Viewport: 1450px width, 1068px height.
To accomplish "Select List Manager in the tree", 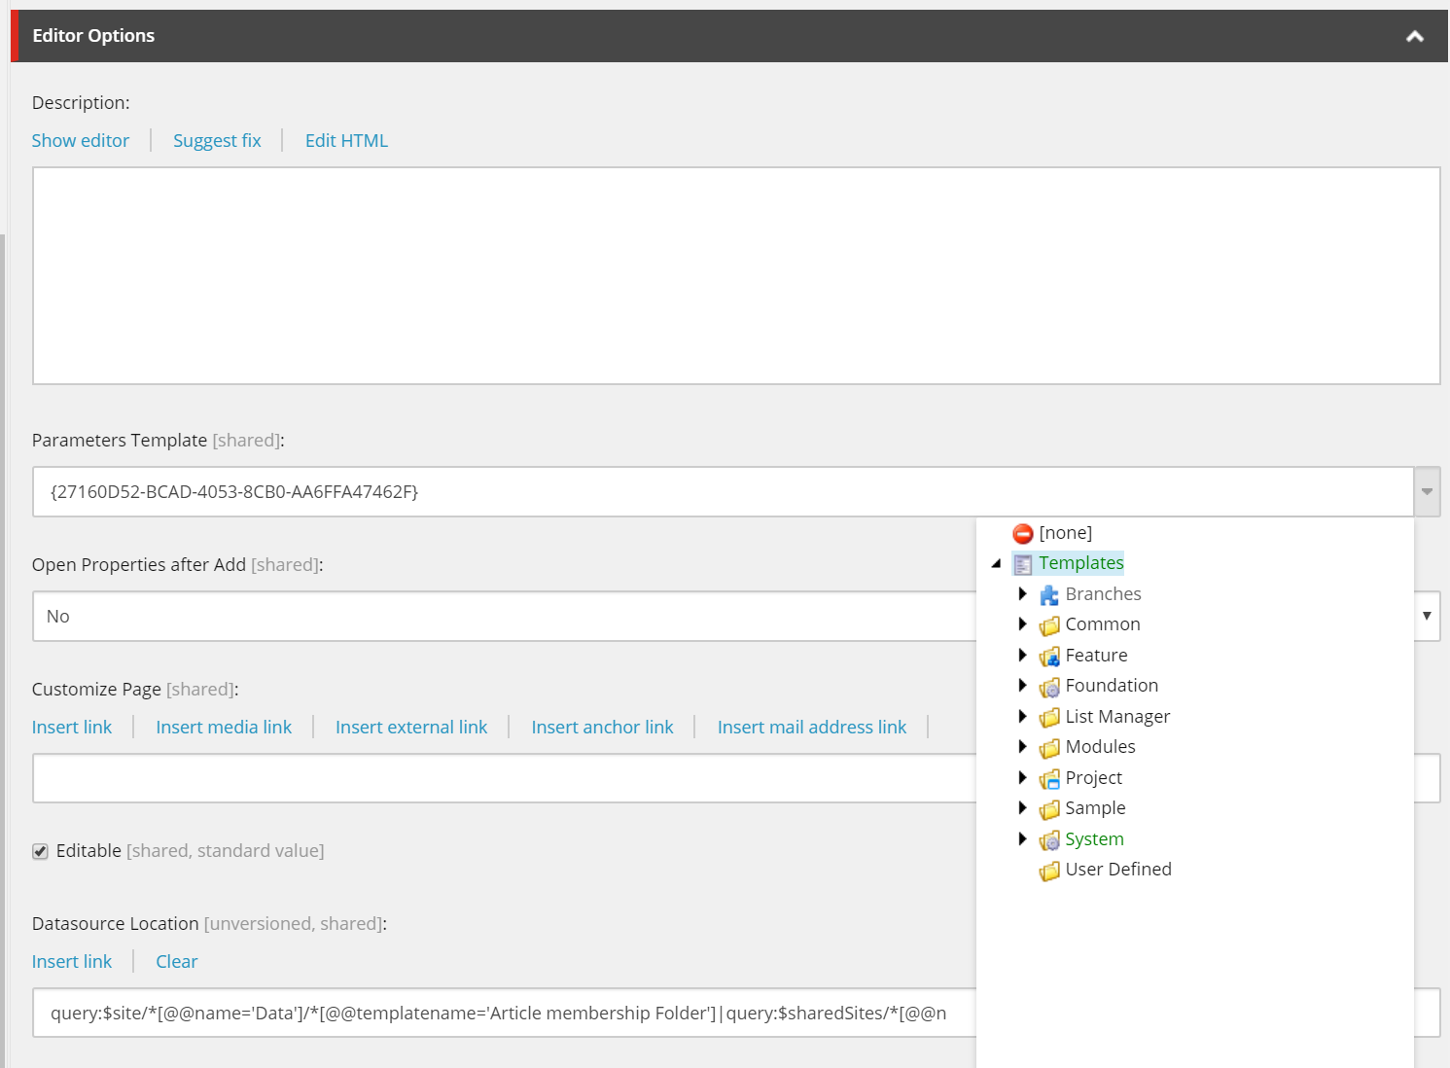I will coord(1116,717).
